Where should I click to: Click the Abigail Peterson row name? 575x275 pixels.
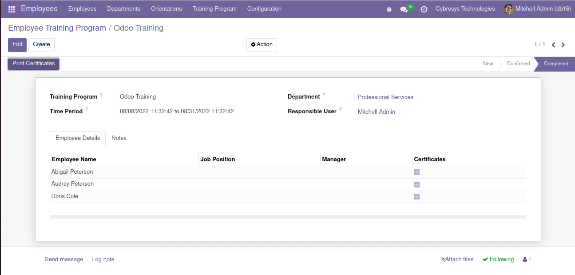point(72,172)
